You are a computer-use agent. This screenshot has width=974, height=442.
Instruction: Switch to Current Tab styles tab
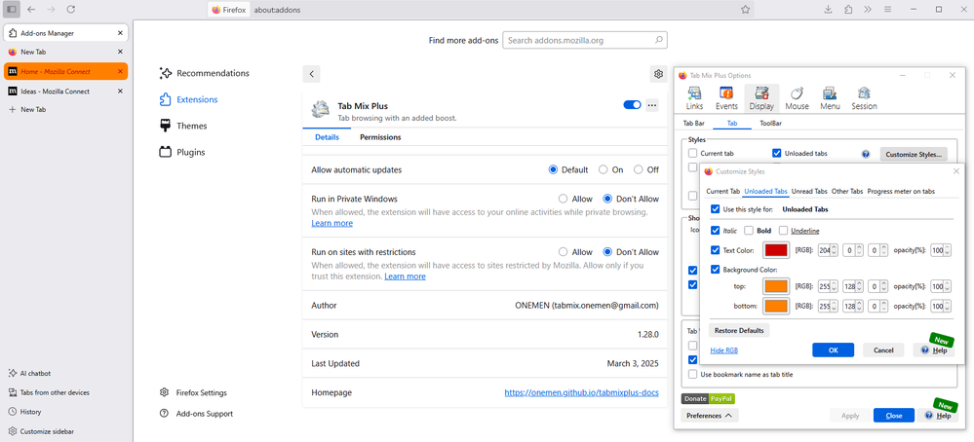pyautogui.click(x=723, y=192)
